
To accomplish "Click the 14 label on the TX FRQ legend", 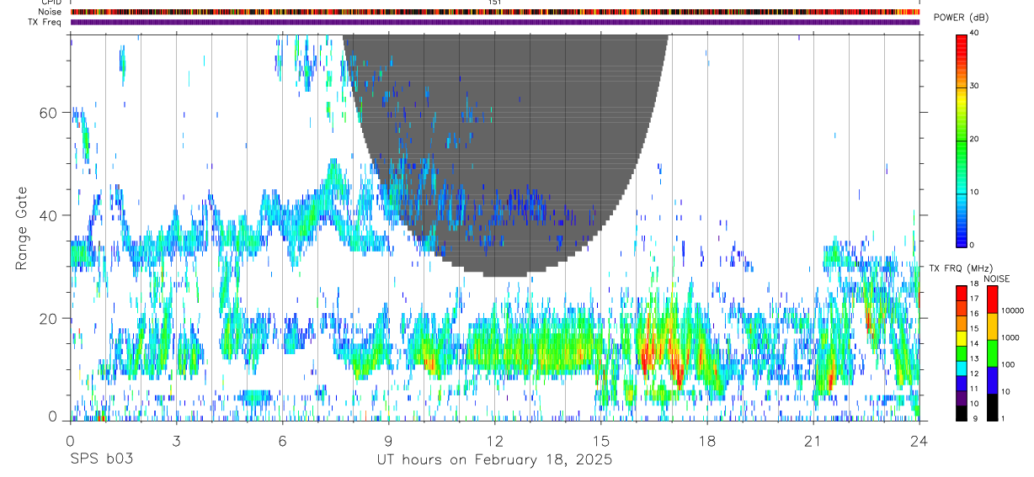I will coord(974,344).
